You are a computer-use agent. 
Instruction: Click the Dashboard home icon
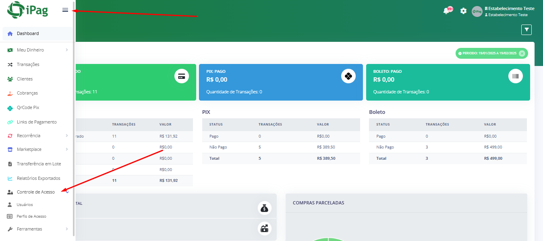click(x=10, y=34)
